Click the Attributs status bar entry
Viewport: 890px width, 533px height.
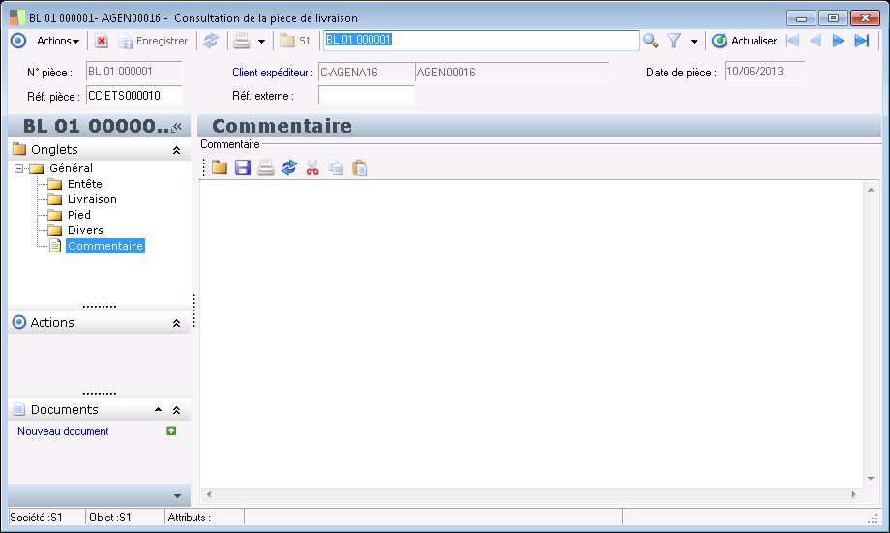(204, 518)
